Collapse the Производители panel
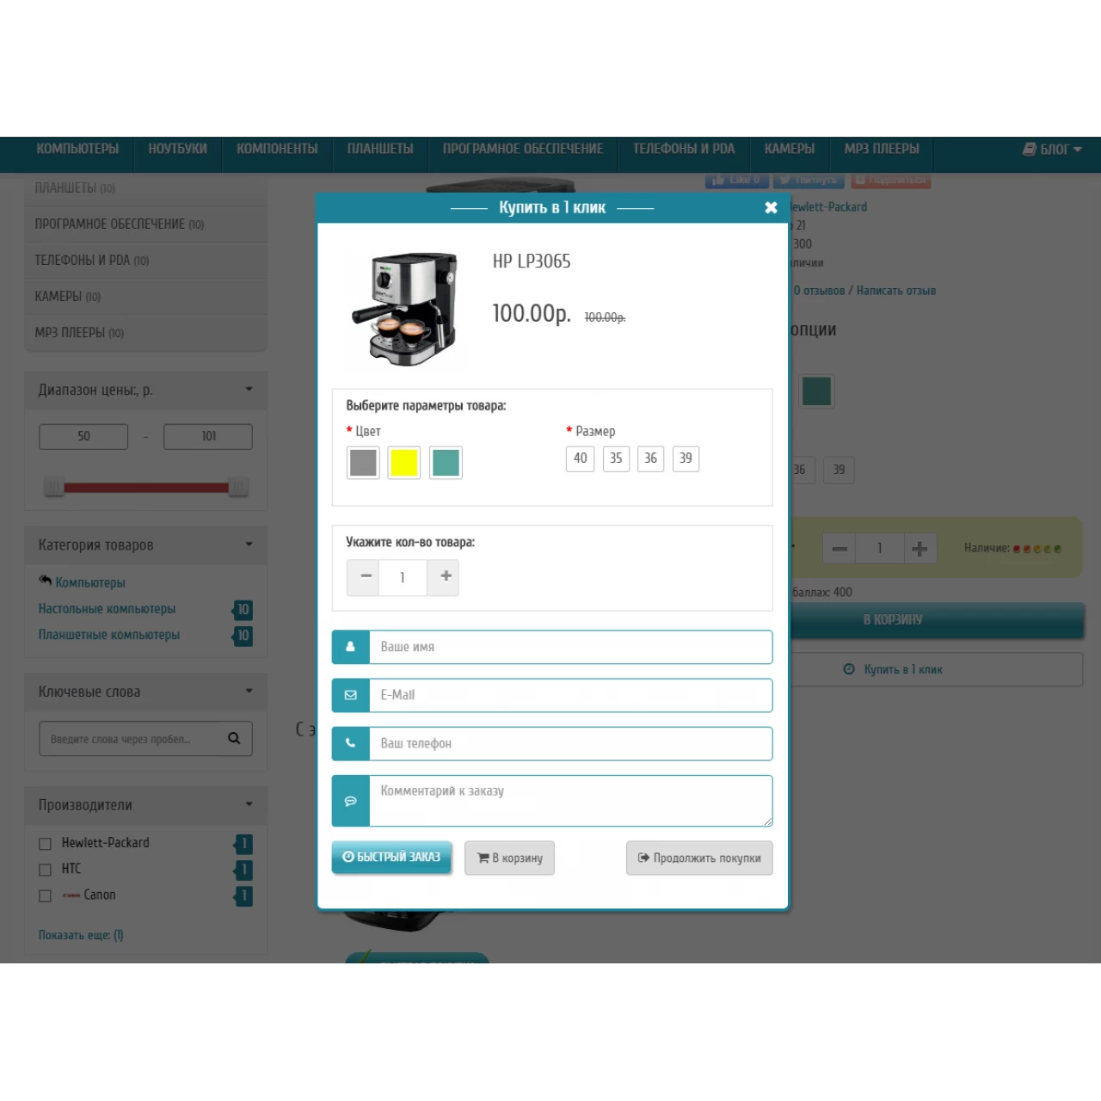 pos(249,804)
